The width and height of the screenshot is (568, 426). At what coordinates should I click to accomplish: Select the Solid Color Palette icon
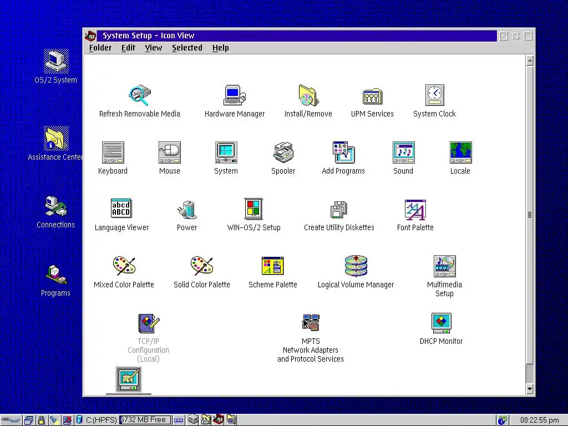202,266
